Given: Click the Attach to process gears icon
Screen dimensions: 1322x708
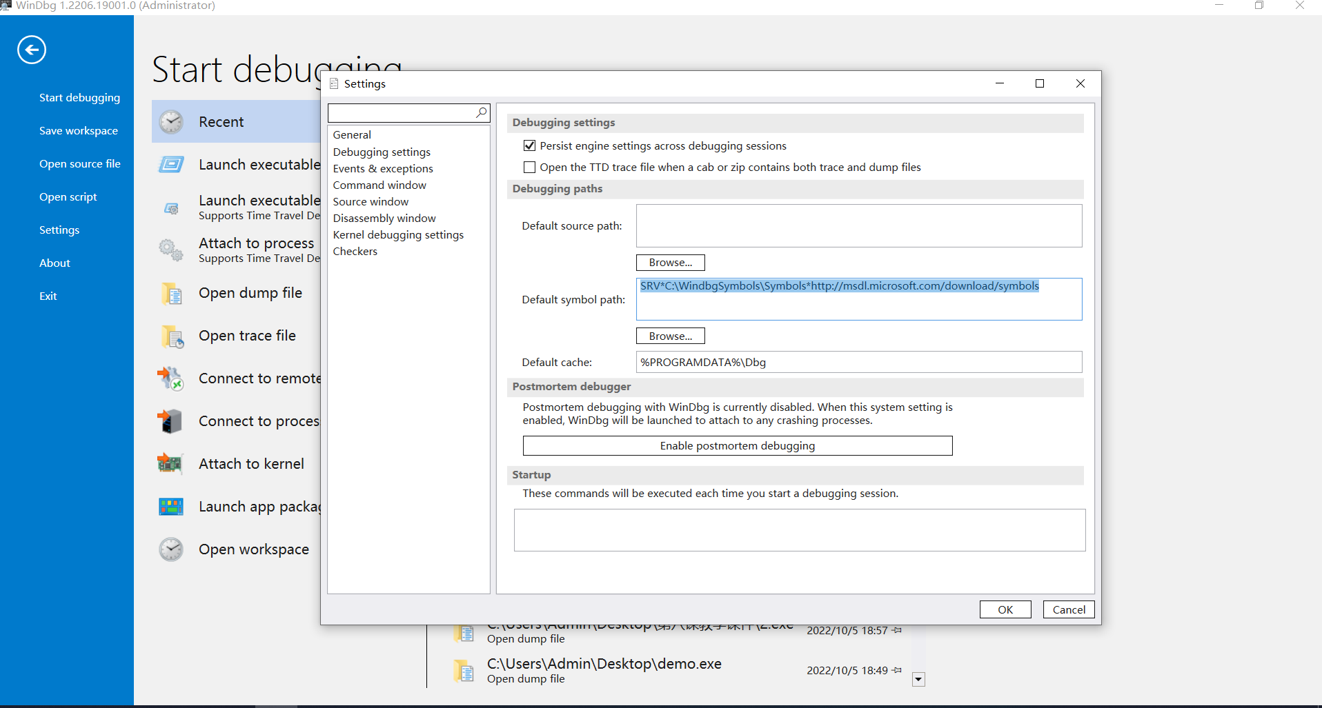Looking at the screenshot, I should (x=171, y=250).
